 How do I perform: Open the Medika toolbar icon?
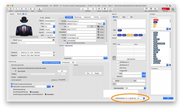click(x=40, y=9)
